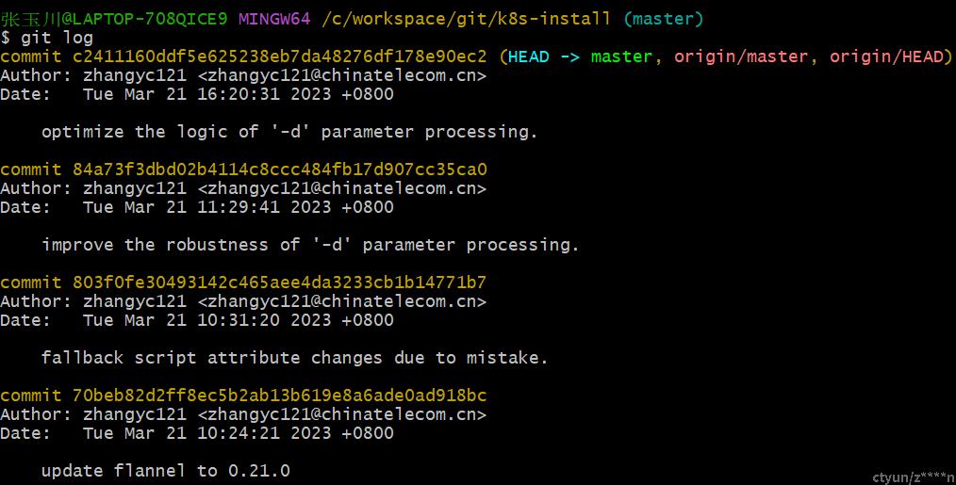Image resolution: width=956 pixels, height=485 pixels.
Task: Click the message 'improve the robustness' line
Action: 310,245
